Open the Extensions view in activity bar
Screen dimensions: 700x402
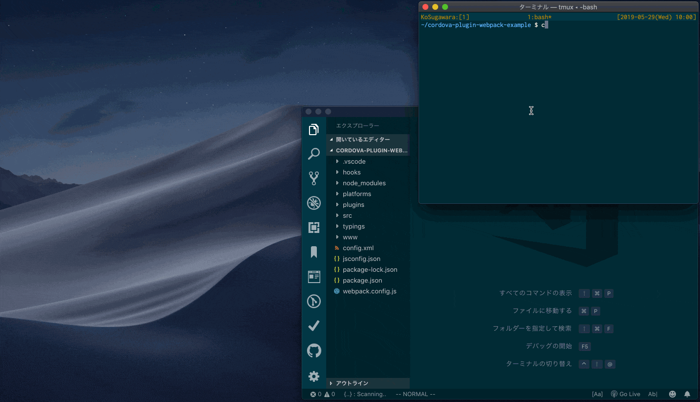(314, 228)
